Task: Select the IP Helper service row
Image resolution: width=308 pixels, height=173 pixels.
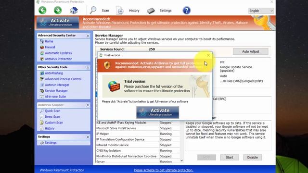Action: tap(138, 134)
